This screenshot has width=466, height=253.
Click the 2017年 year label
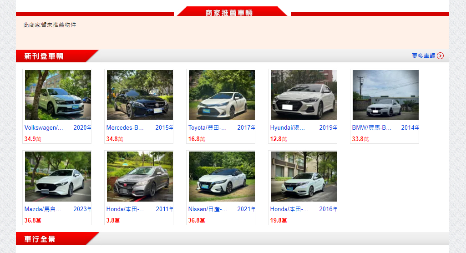point(246,127)
